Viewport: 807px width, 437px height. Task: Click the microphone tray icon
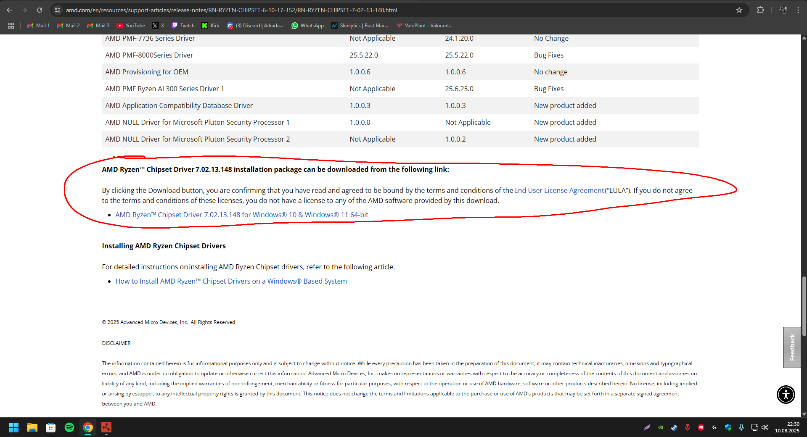tap(741, 427)
